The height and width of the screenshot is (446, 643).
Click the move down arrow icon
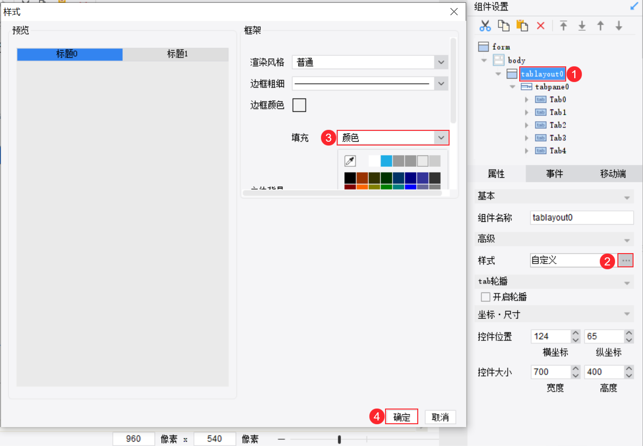(x=619, y=26)
